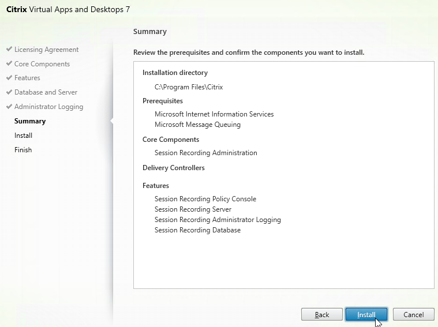Click Session Recording Administration entry
The width and height of the screenshot is (438, 327).
tap(205, 153)
